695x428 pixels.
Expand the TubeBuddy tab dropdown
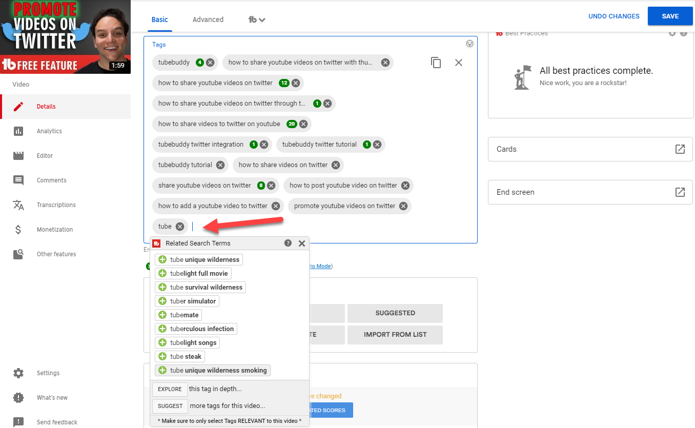257,20
